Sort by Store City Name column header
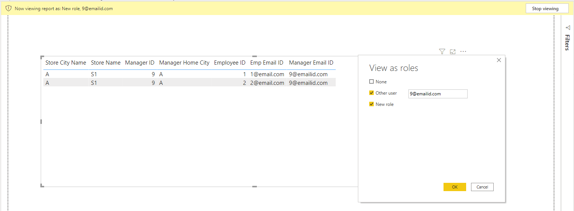 pos(66,63)
